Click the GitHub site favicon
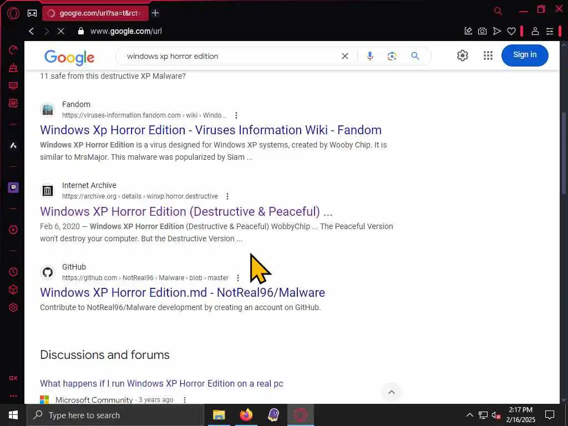Viewport: 568px width, 426px height. 48,272
